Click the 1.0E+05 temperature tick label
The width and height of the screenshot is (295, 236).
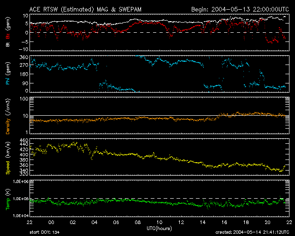(x=21, y=199)
